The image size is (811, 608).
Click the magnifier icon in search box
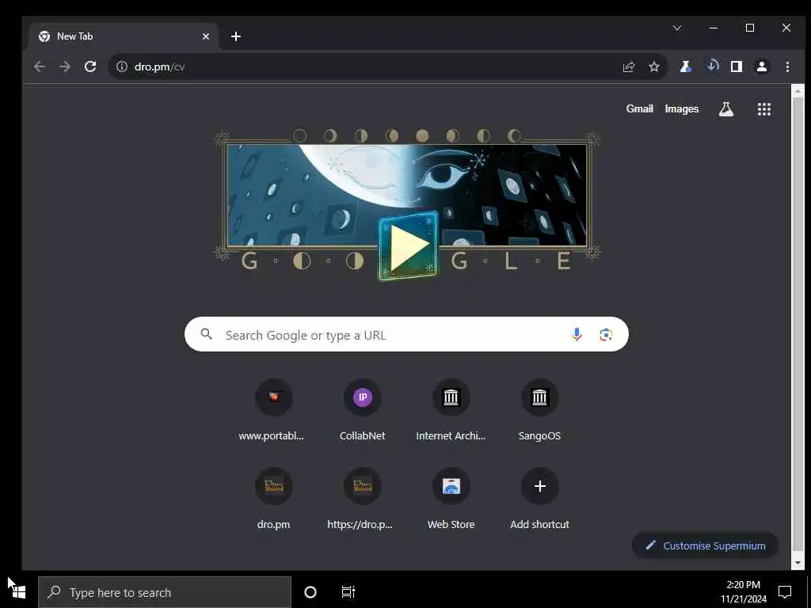(207, 335)
